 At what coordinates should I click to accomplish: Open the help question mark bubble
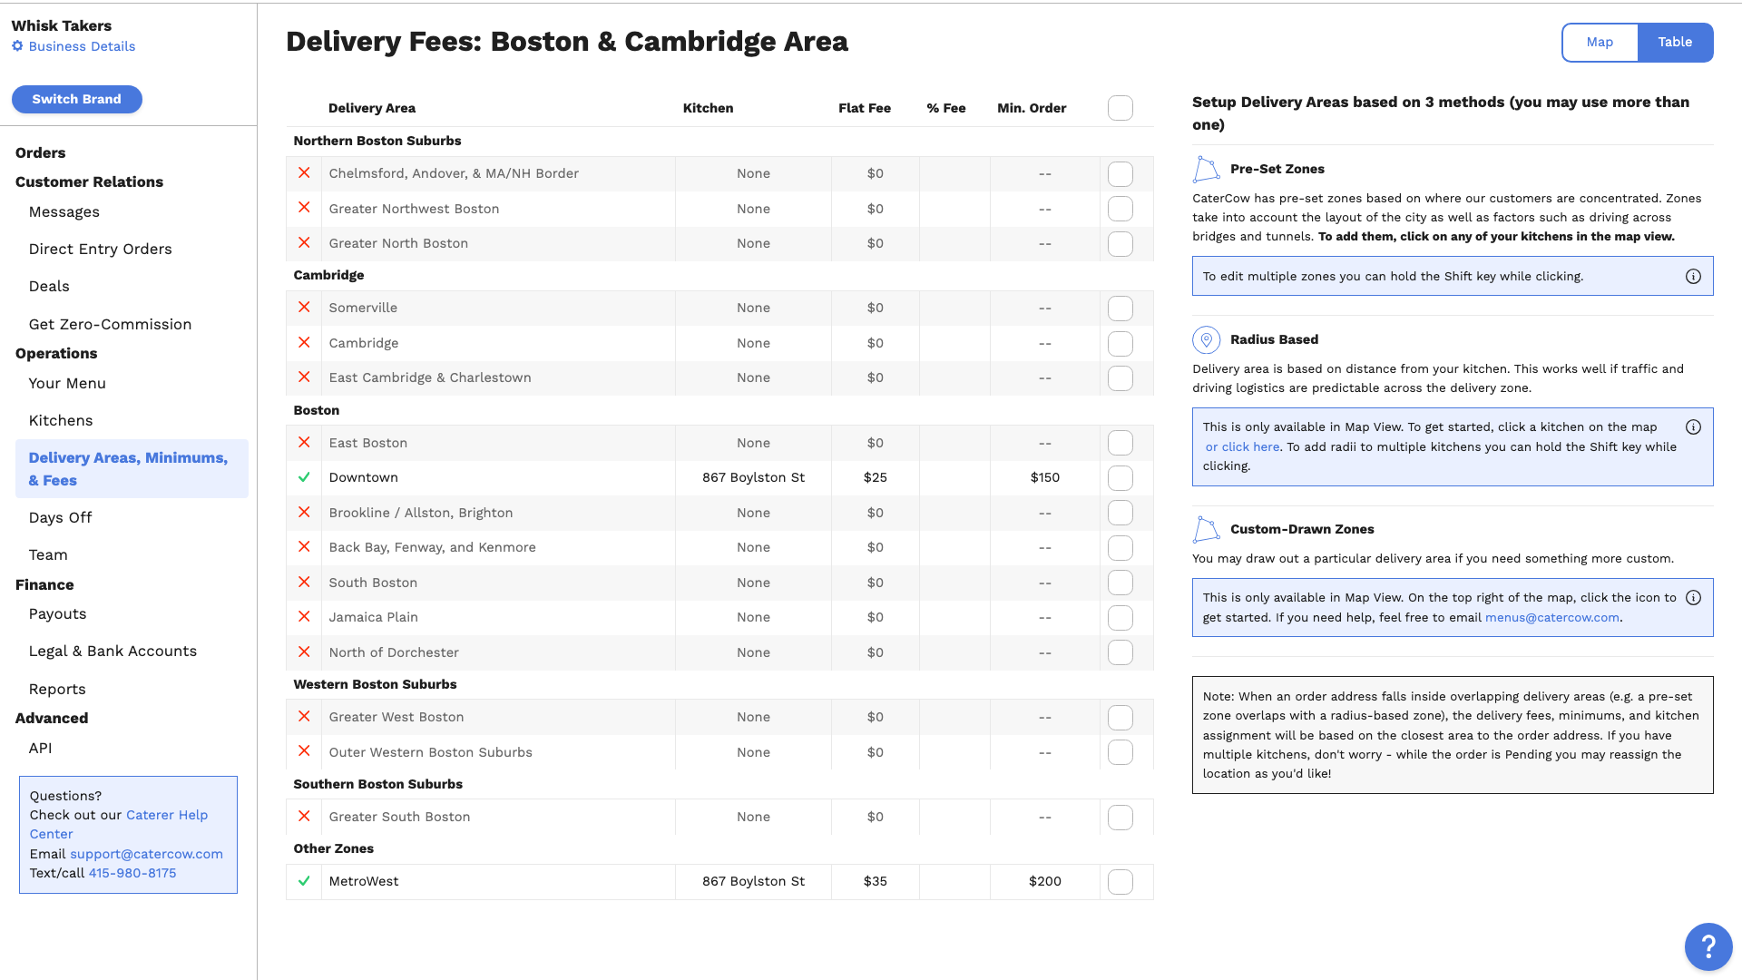[1708, 946]
